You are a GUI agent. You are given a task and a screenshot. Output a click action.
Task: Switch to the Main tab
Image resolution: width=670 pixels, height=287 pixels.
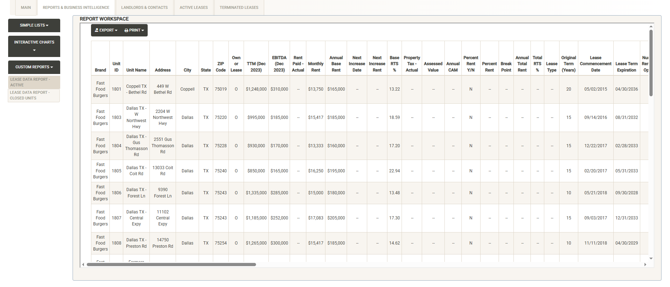(x=26, y=7)
